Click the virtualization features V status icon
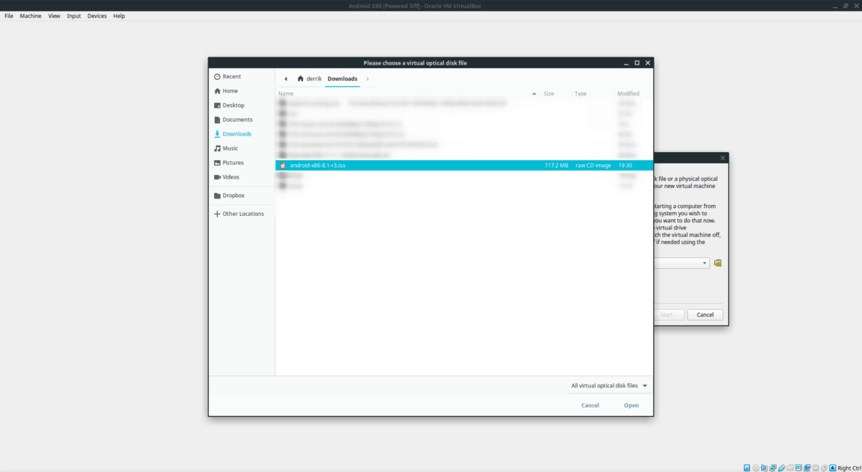Screen dimensions: 862x472 815,468
